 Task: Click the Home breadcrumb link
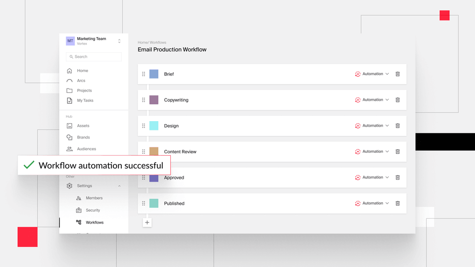click(142, 43)
